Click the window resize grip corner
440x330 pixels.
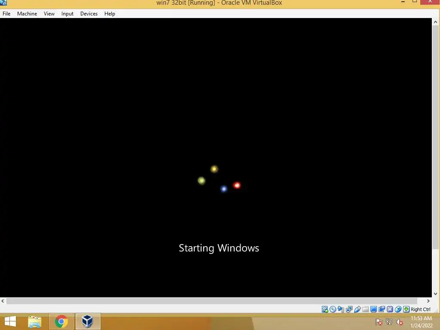(x=437, y=310)
